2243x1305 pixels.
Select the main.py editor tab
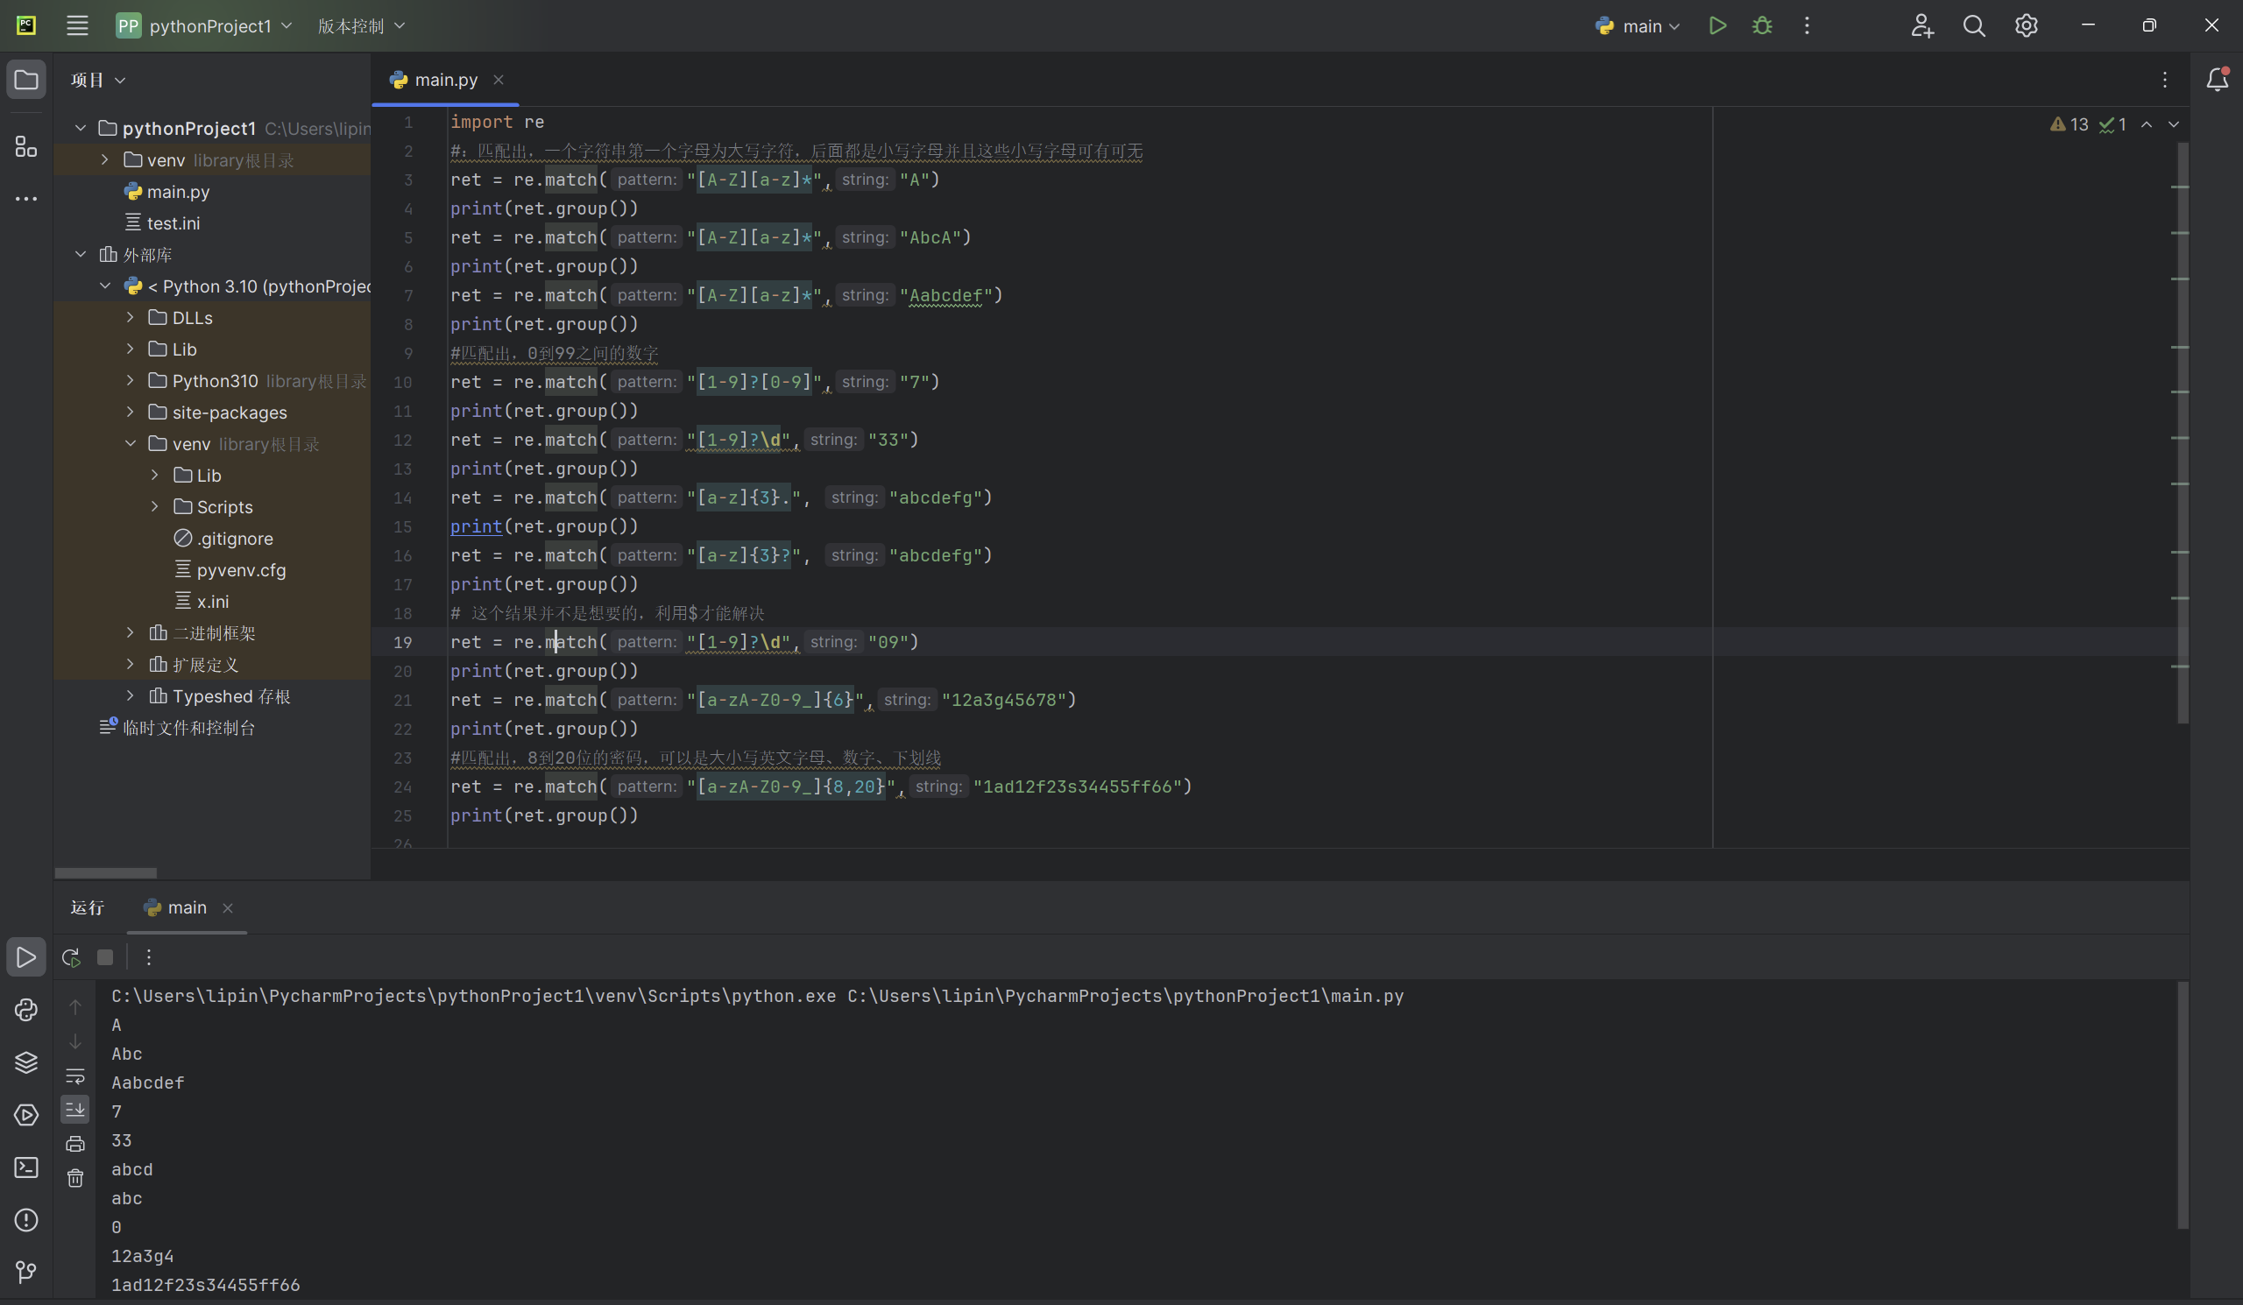(x=446, y=79)
